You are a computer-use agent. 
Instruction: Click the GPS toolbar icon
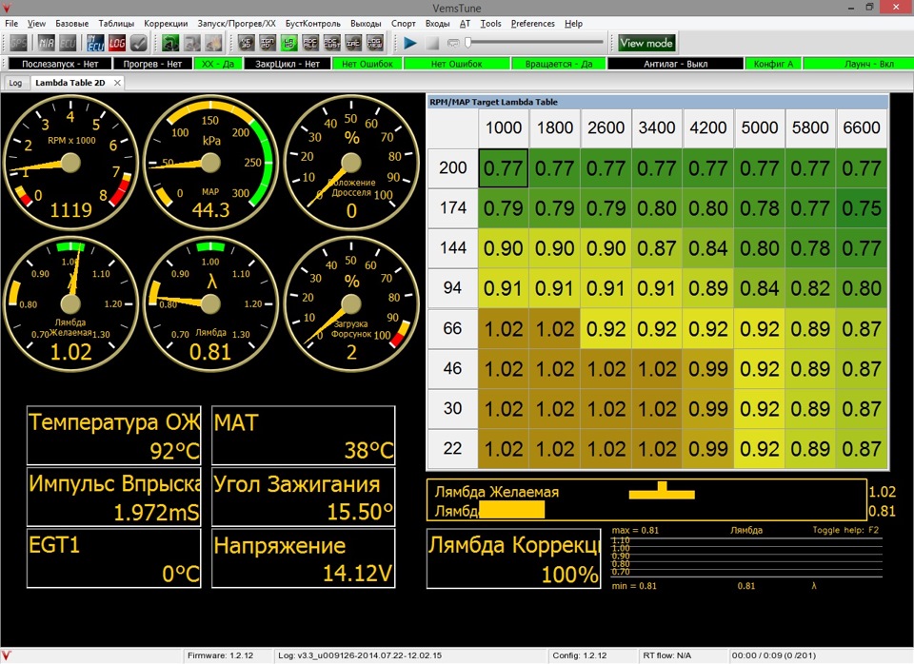coord(19,43)
